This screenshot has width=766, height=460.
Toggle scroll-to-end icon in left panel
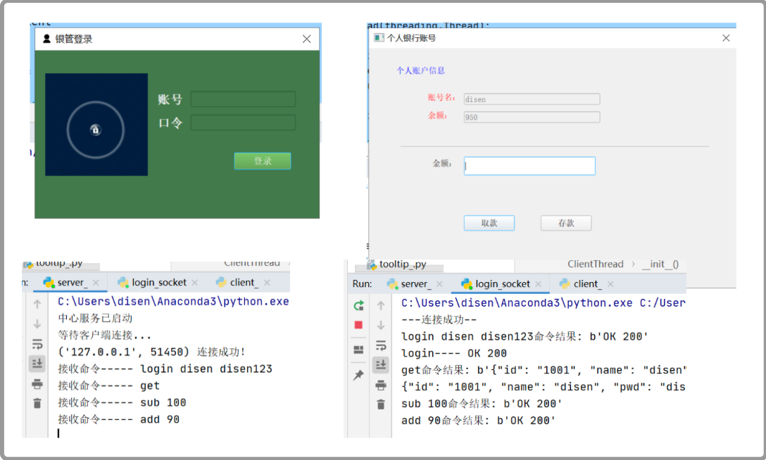pos(37,364)
